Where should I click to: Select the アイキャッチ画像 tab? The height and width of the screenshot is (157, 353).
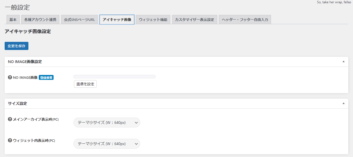click(117, 20)
